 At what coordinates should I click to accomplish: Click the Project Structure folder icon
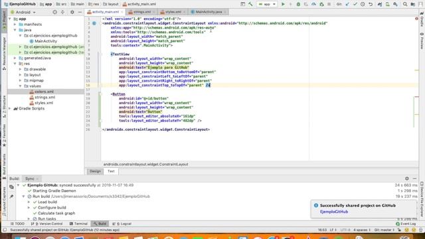(413, 4)
